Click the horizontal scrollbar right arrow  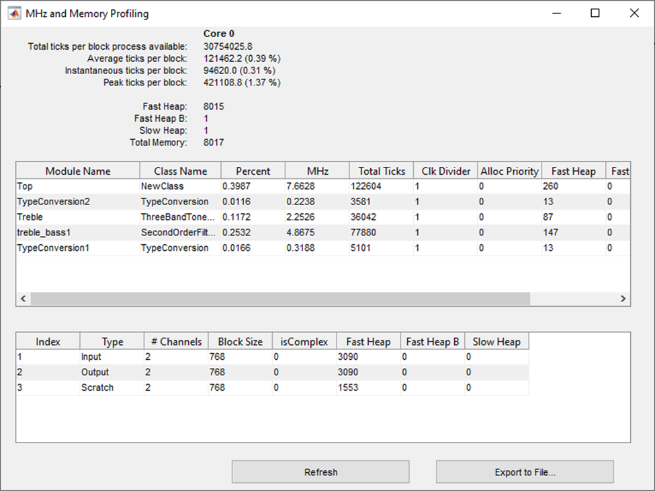pos(623,299)
